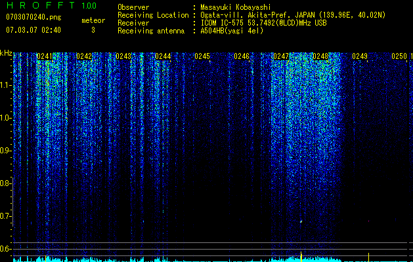
Task: Click the 0250 time marker label
Action: [399, 56]
